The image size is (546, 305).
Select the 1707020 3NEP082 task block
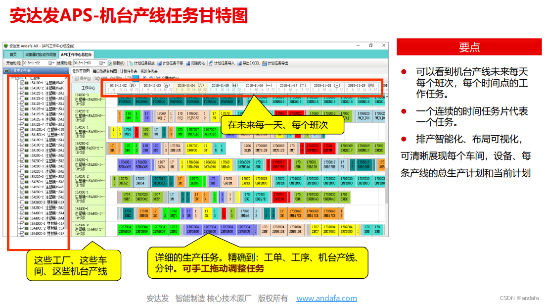[x=142, y=197]
